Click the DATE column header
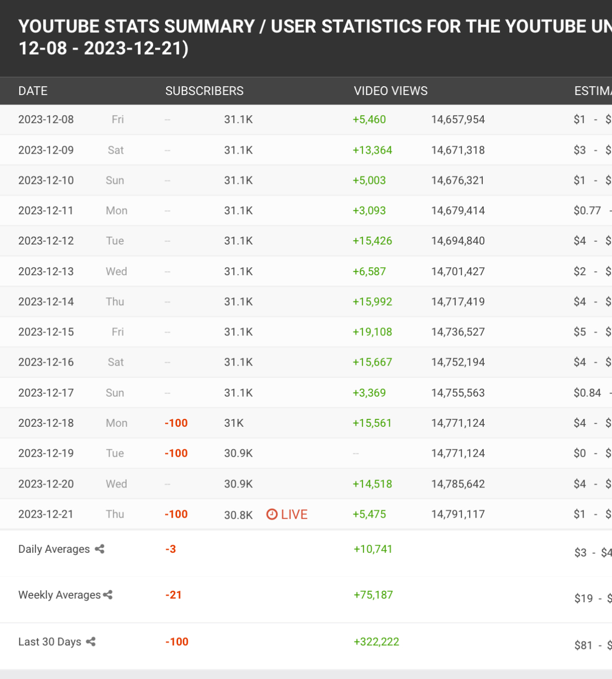The width and height of the screenshot is (612, 679). coord(33,91)
